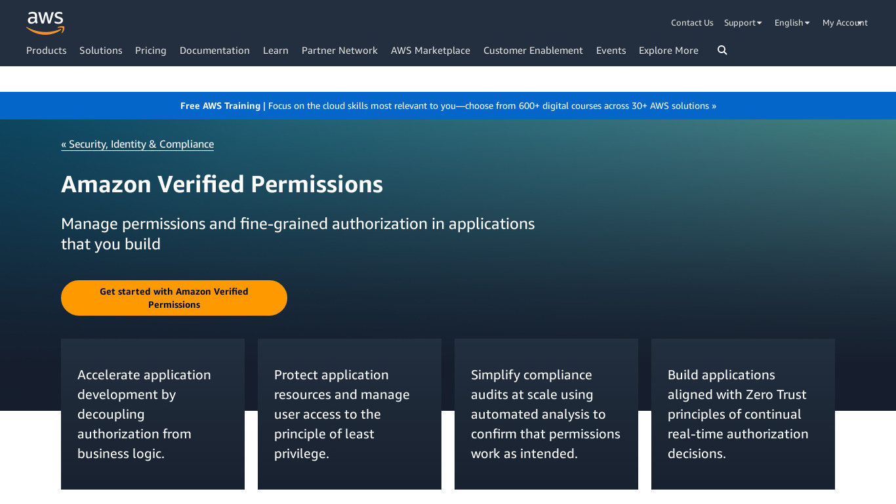Click the Free AWS Training banner link
Viewport: 896px width, 504px height.
(x=448, y=106)
